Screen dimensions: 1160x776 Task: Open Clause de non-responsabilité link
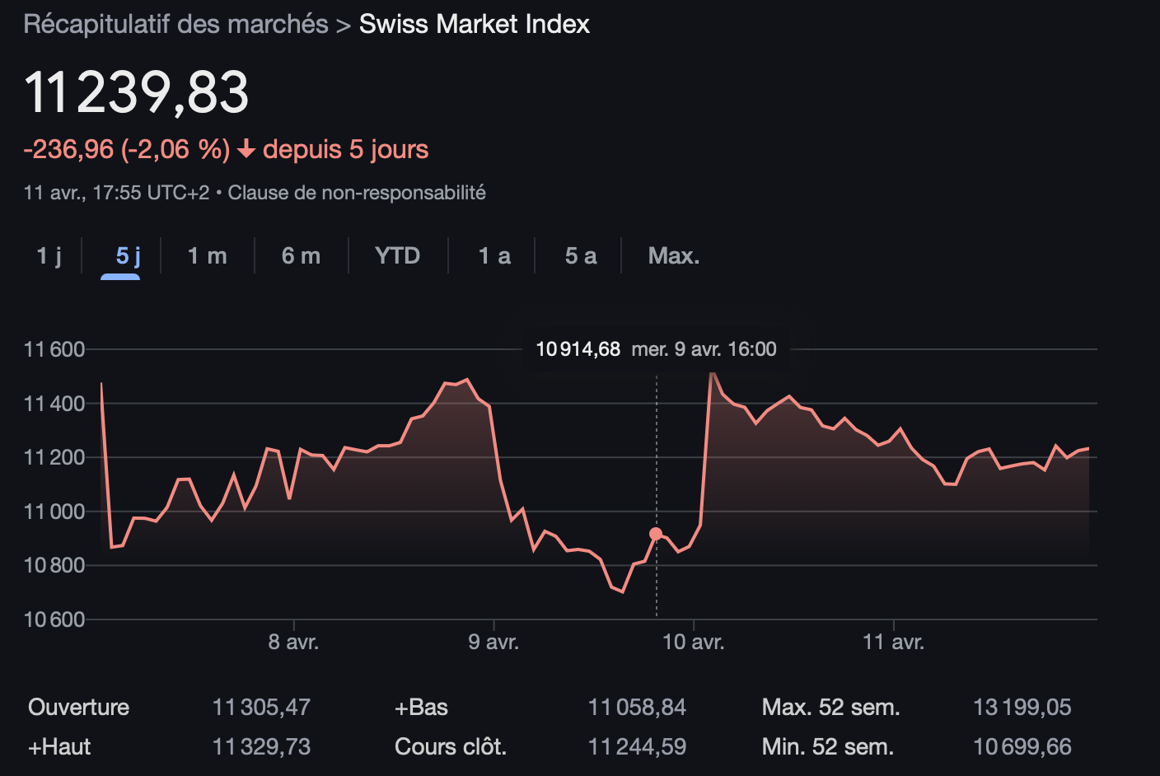coord(357,193)
